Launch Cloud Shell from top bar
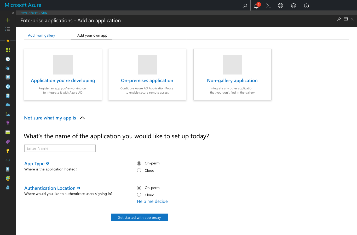357x235 pixels. click(x=269, y=6)
